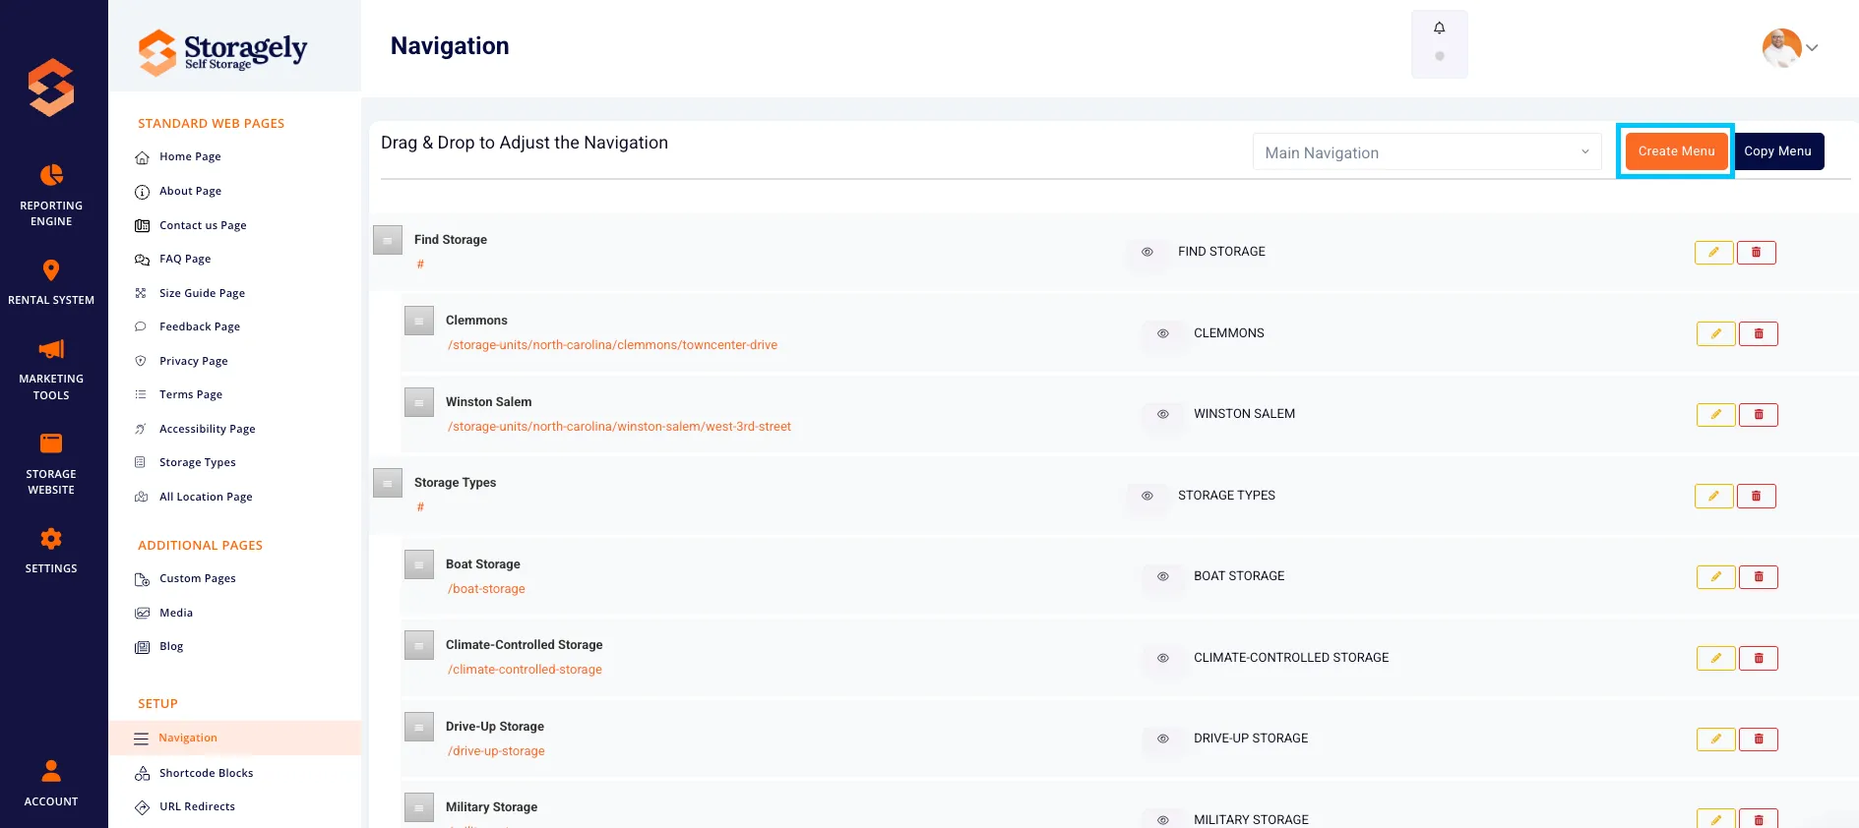Edit the Storage Types menu item

point(1713,497)
